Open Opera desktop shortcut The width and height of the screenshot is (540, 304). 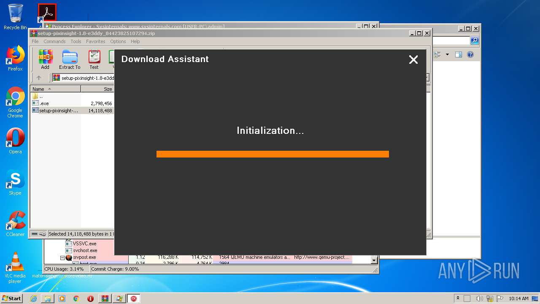pyautogui.click(x=15, y=141)
